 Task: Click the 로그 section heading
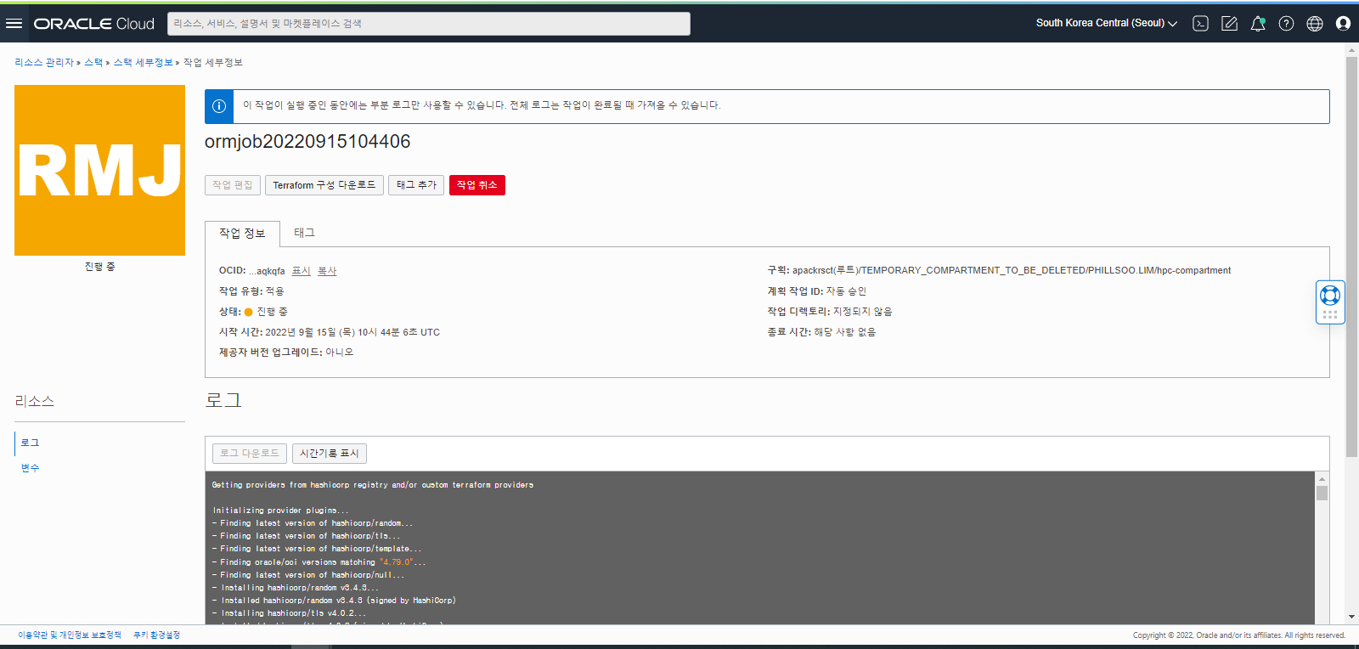(223, 401)
